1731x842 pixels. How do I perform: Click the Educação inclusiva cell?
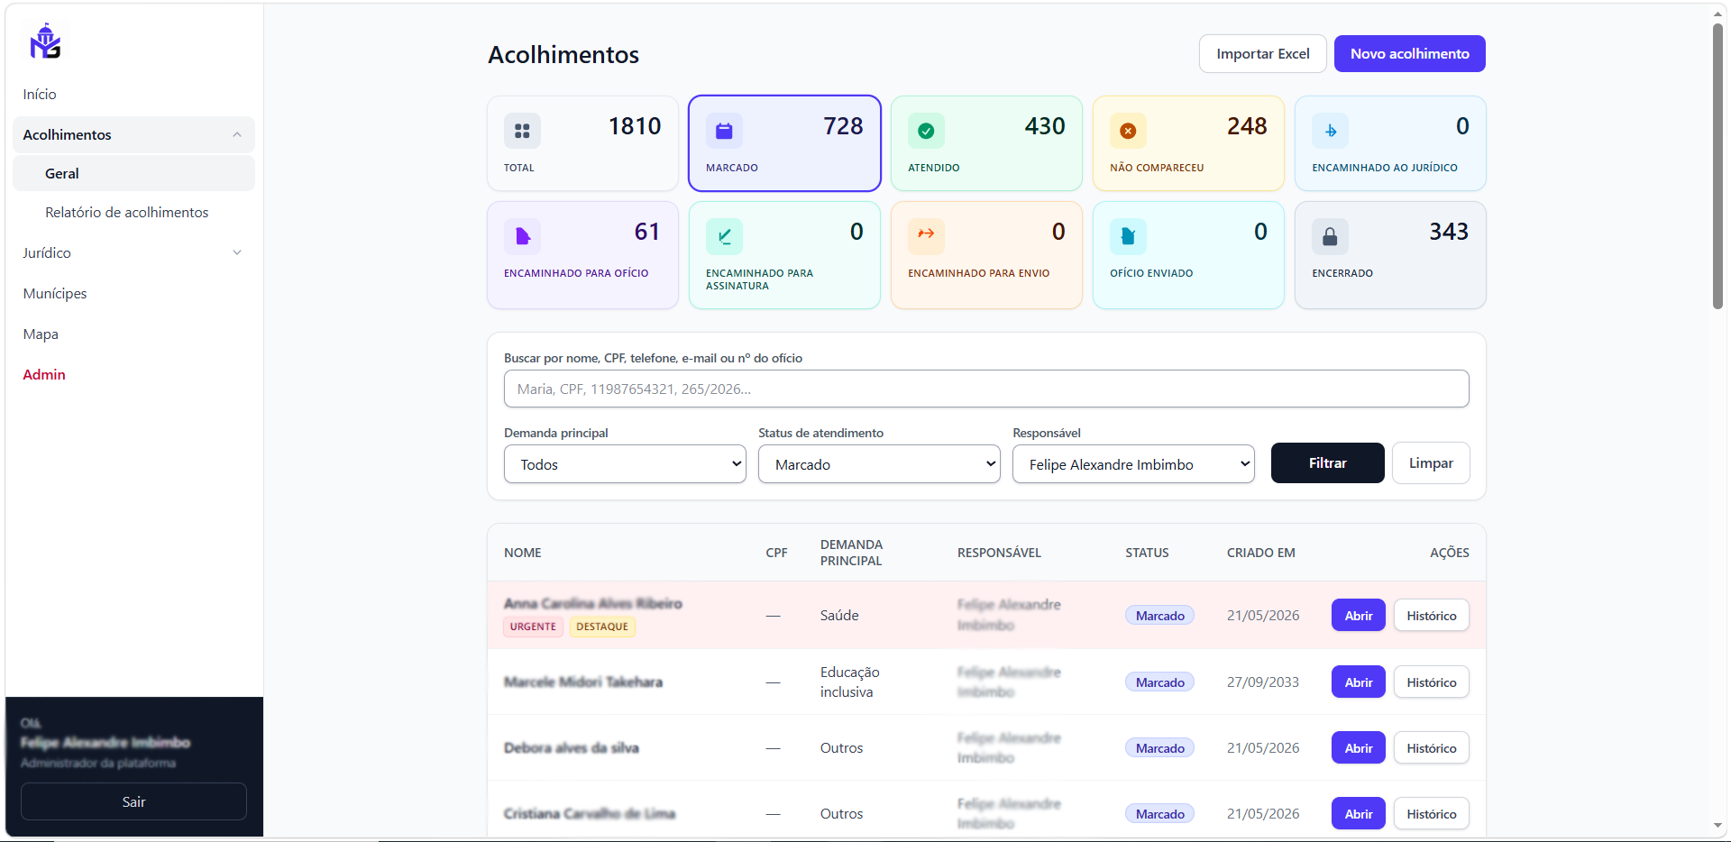click(850, 682)
